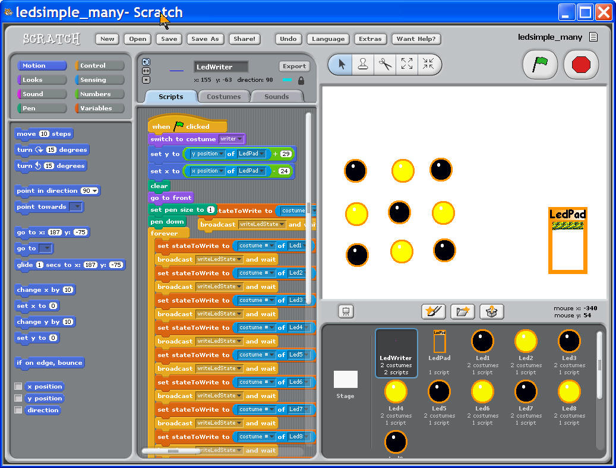Click the LedWriter sprite name field

pos(221,66)
